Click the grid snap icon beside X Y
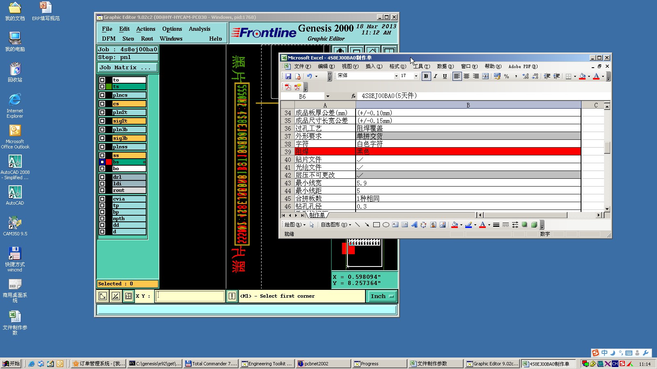This screenshot has height=369, width=657. coord(129,296)
